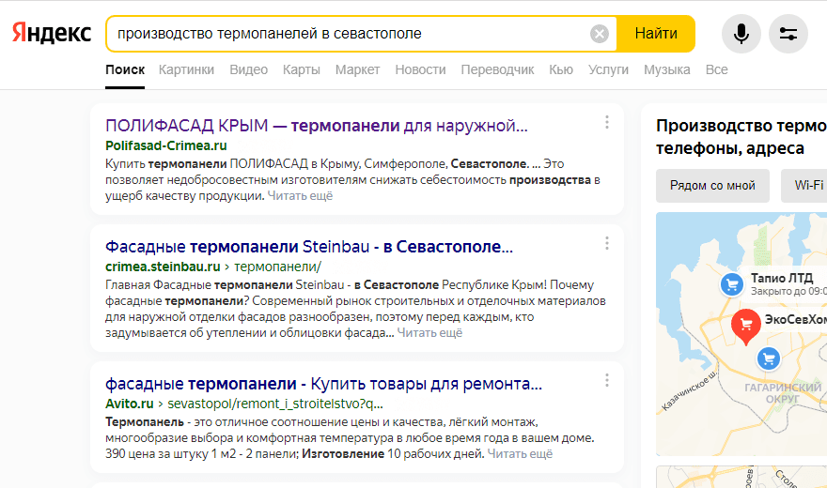Expand Читать ещё on the Avito snippet
827x488 pixels.
(x=520, y=454)
